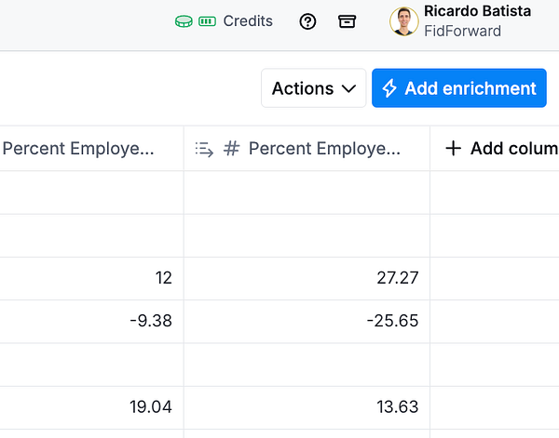Click the lightning bolt on Add enrichment

(390, 88)
